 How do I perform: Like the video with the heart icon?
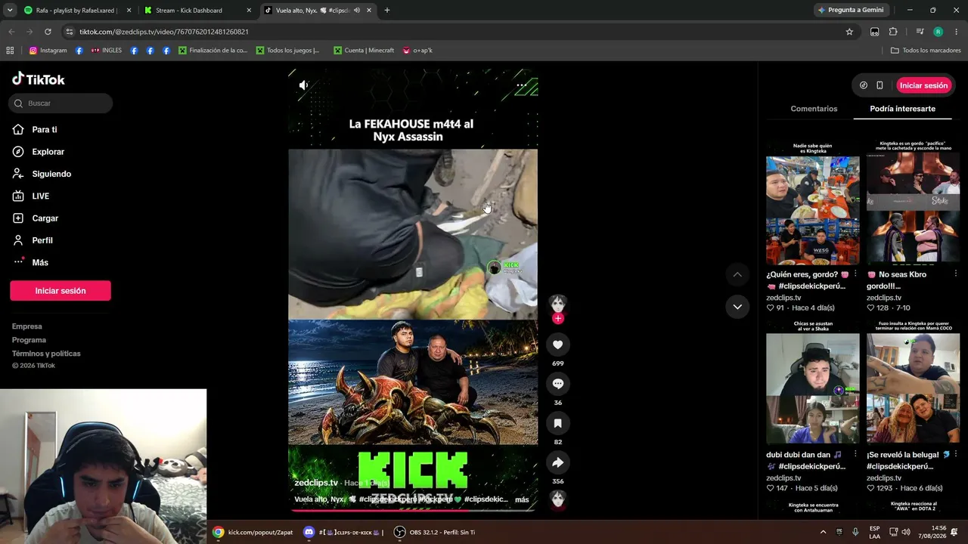point(558,345)
